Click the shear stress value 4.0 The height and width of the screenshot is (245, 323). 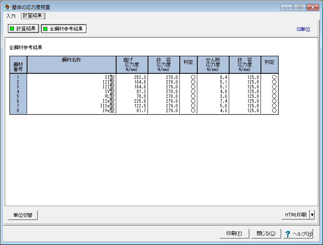pyautogui.click(x=224, y=92)
